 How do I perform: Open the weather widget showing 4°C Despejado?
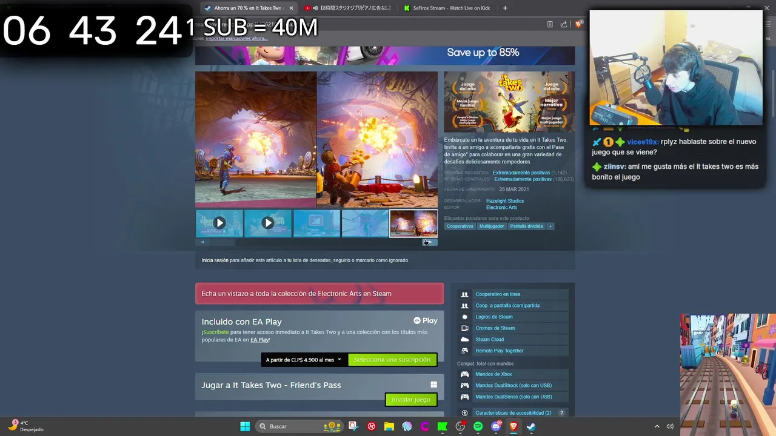click(25, 426)
